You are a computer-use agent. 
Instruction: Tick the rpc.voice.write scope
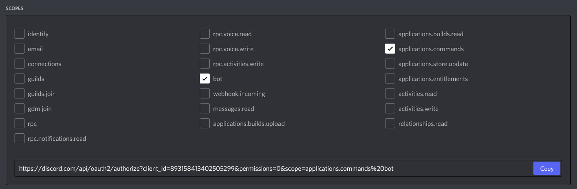click(x=205, y=49)
